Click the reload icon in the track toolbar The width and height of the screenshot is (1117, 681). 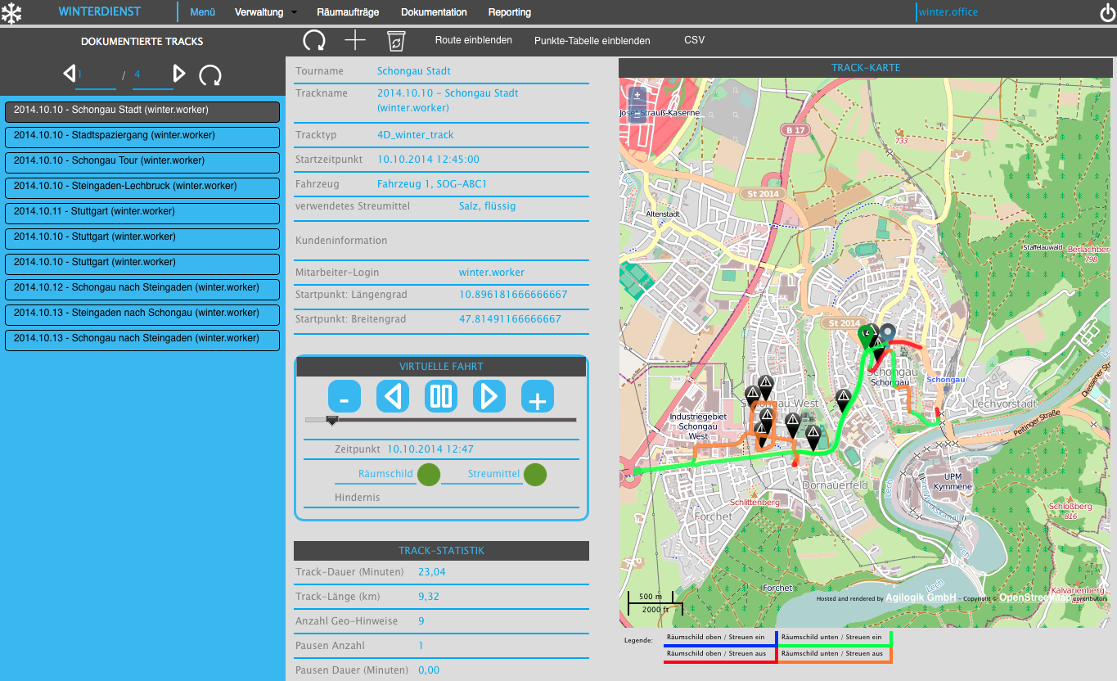[314, 41]
